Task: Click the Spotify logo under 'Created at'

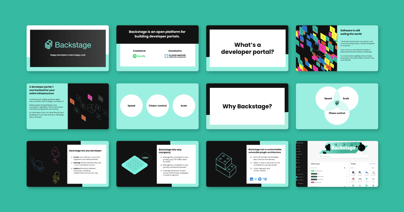Action: coord(139,56)
